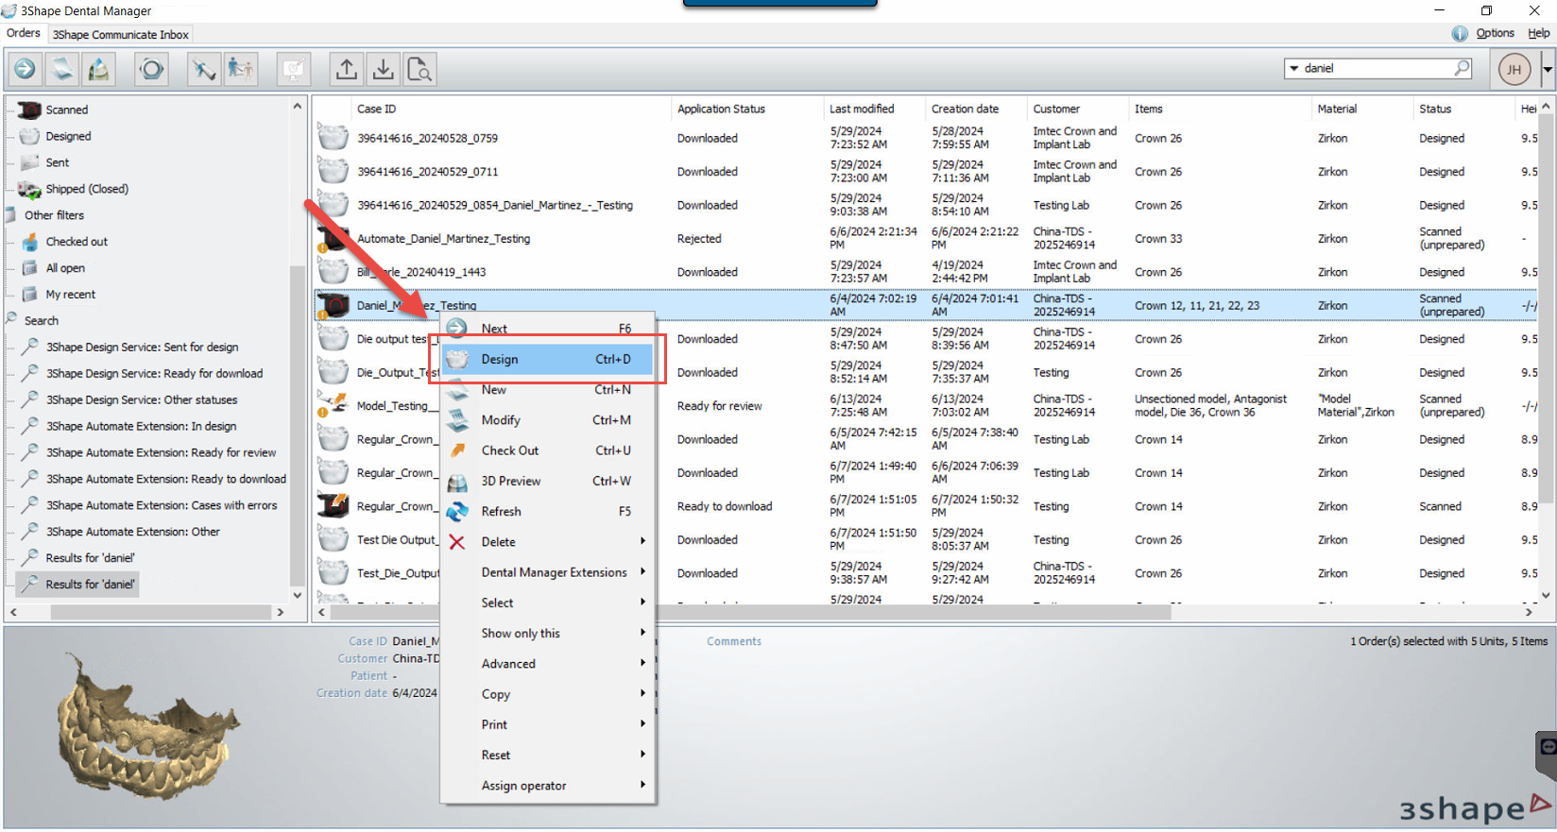This screenshot has height=832, width=1557.
Task: Click the download arrow toolbar icon
Action: pyautogui.click(x=383, y=69)
